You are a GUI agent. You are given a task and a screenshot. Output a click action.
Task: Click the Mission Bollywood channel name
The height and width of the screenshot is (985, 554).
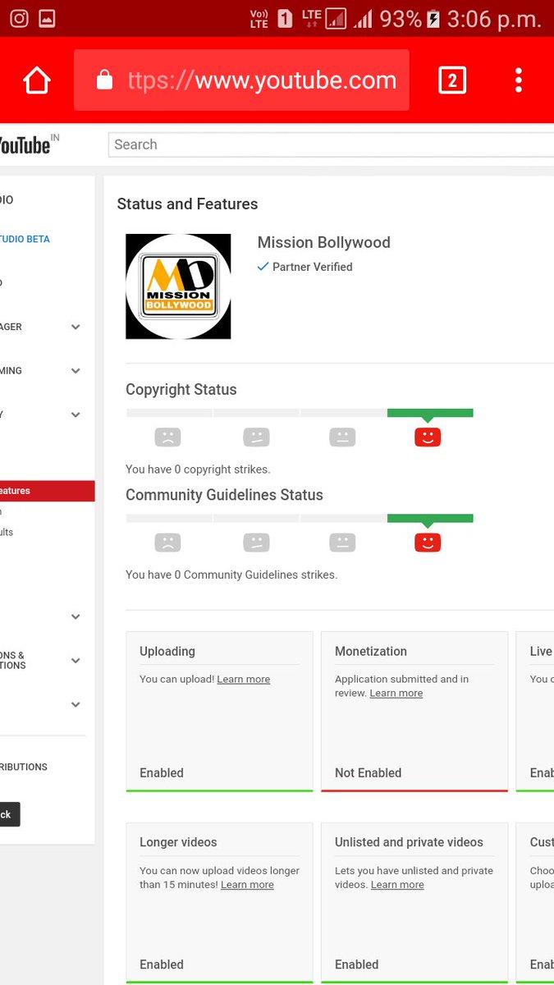tap(324, 242)
